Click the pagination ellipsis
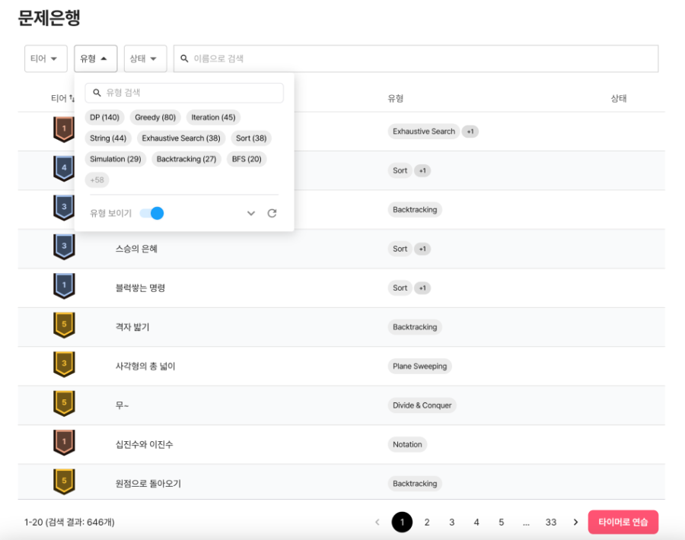Image resolution: width=685 pixels, height=540 pixels. (x=526, y=523)
